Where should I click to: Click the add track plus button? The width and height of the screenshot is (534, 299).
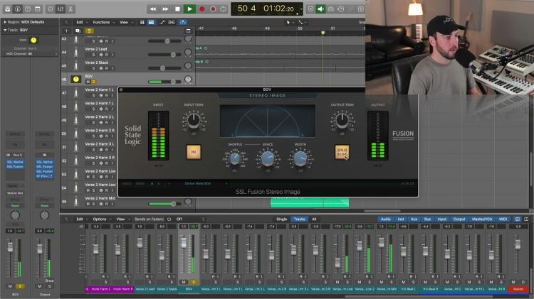click(x=66, y=31)
